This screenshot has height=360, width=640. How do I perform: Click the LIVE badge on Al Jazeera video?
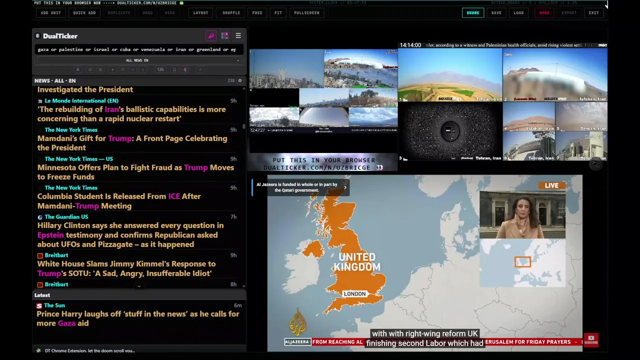[551, 185]
